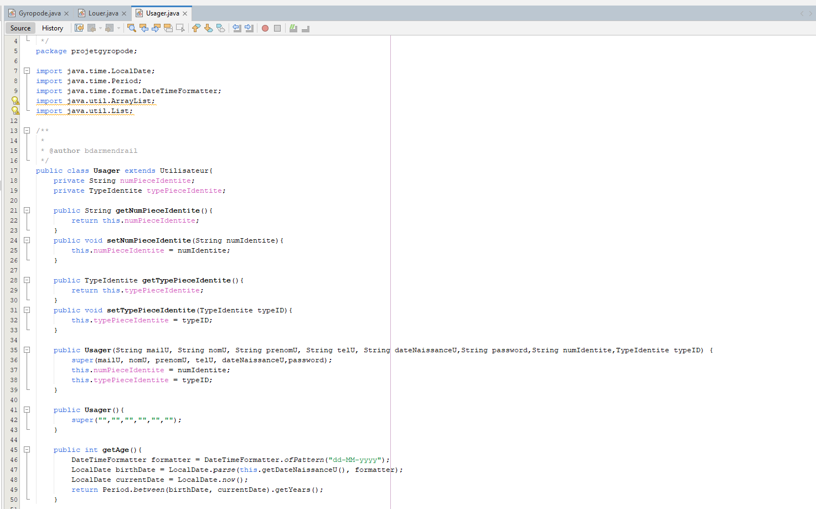
Task: Start macro recording red circle
Action: pos(265,28)
